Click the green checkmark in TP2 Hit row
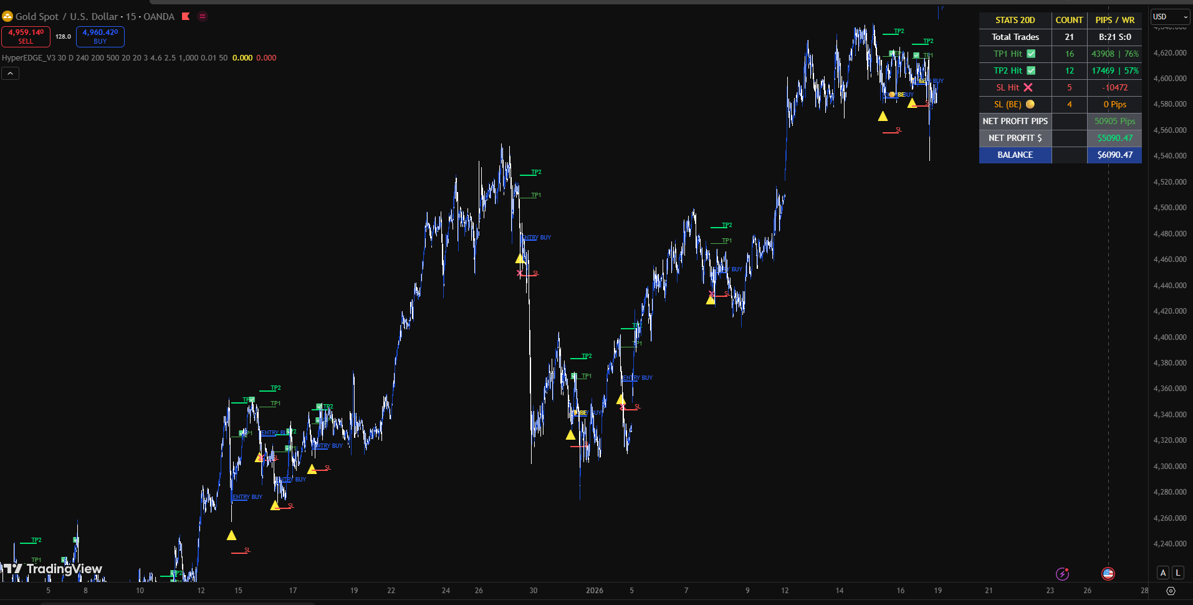The width and height of the screenshot is (1193, 605). (1031, 70)
